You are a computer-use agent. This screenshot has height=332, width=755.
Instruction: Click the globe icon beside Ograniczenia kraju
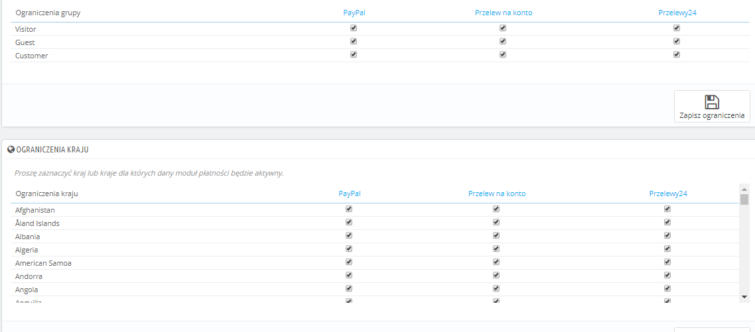11,150
